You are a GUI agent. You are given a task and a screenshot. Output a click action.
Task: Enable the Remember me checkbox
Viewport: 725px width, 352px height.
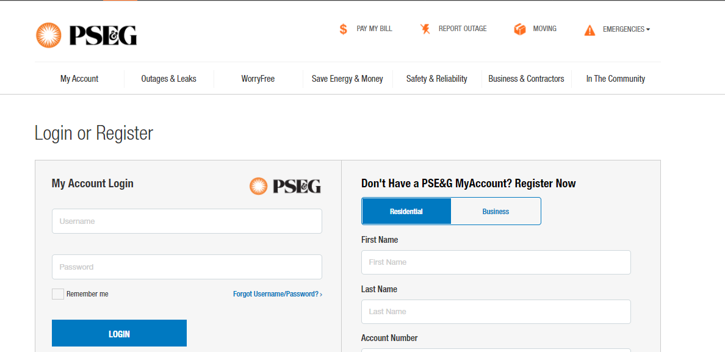57,293
